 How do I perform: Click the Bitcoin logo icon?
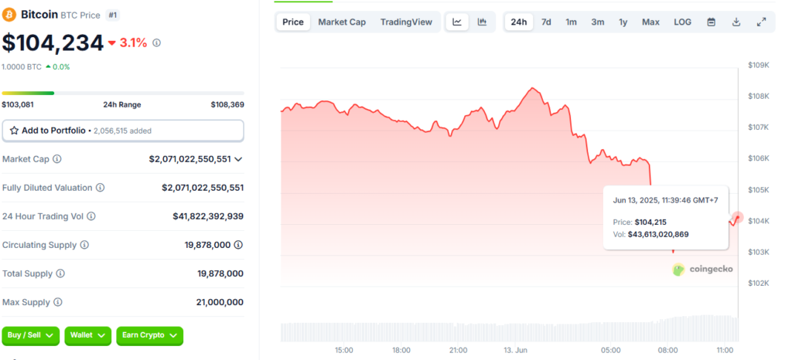tap(9, 15)
